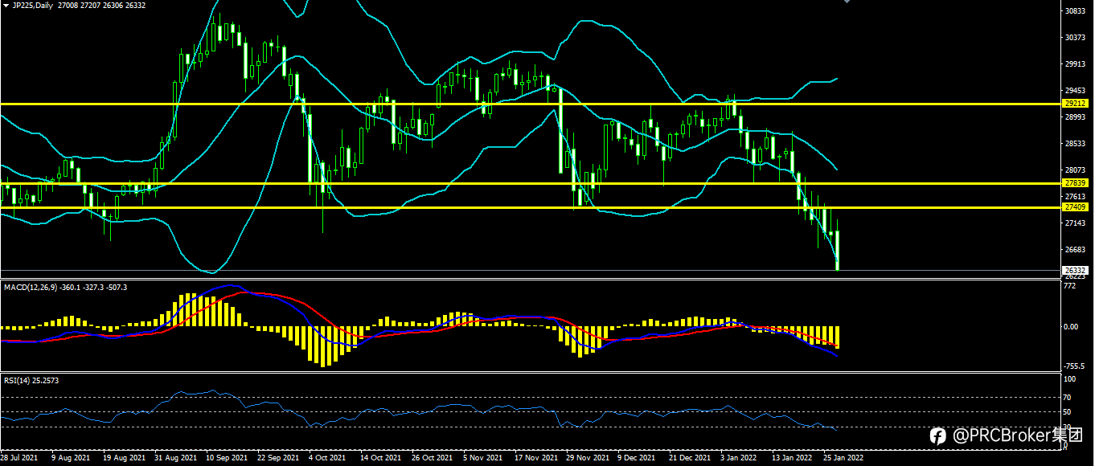Click the 9 Aug 2021 date label

click(x=70, y=458)
